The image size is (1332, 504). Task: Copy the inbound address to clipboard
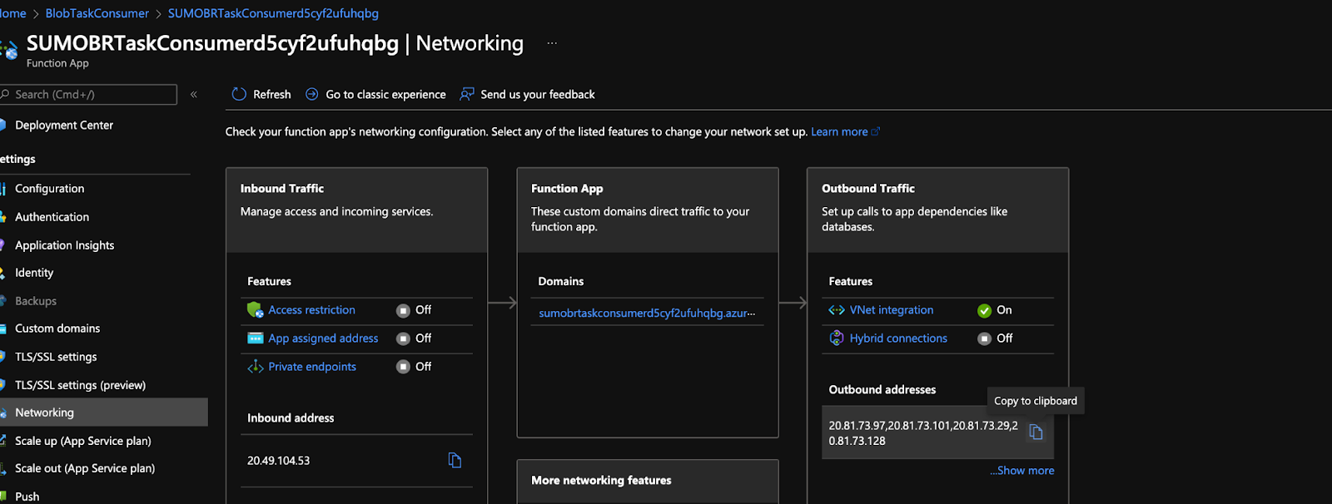click(455, 460)
